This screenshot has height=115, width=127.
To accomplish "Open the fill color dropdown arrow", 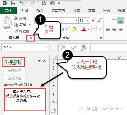I will 79,29.
